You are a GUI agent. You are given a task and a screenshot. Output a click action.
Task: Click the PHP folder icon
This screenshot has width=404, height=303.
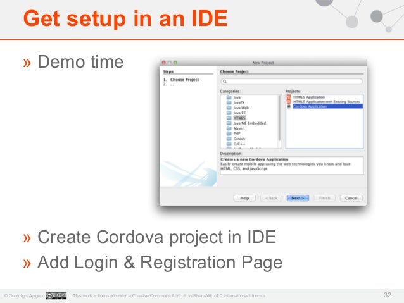[229, 133]
